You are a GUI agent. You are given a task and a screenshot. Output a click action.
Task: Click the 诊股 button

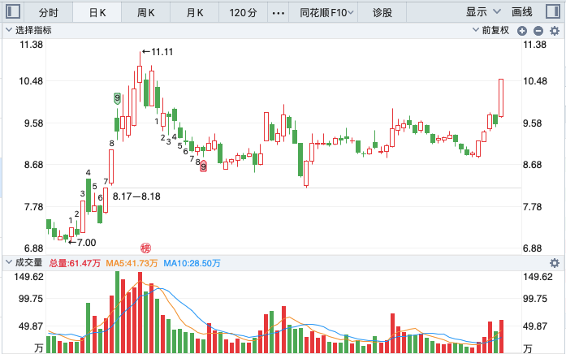pos(382,13)
